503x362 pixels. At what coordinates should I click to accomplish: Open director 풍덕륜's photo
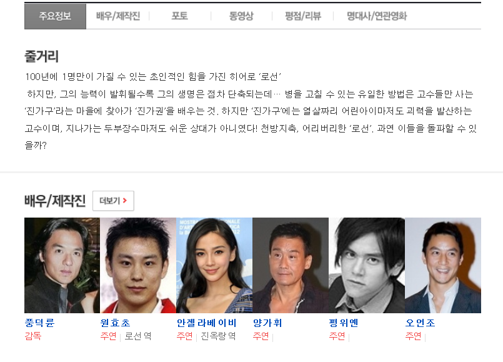click(x=62, y=265)
